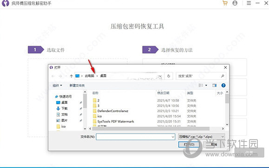The height and width of the screenshot is (168, 269).
Task: Select 图片 in the navigation pane
Action: click(x=65, y=121)
